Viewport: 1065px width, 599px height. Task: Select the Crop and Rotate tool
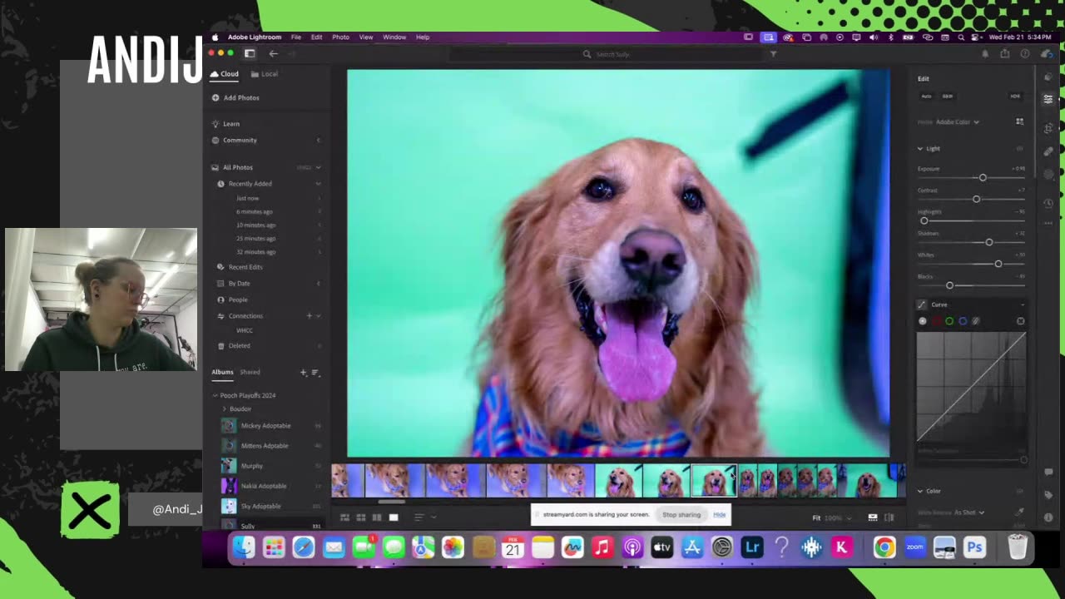[x=1048, y=128]
